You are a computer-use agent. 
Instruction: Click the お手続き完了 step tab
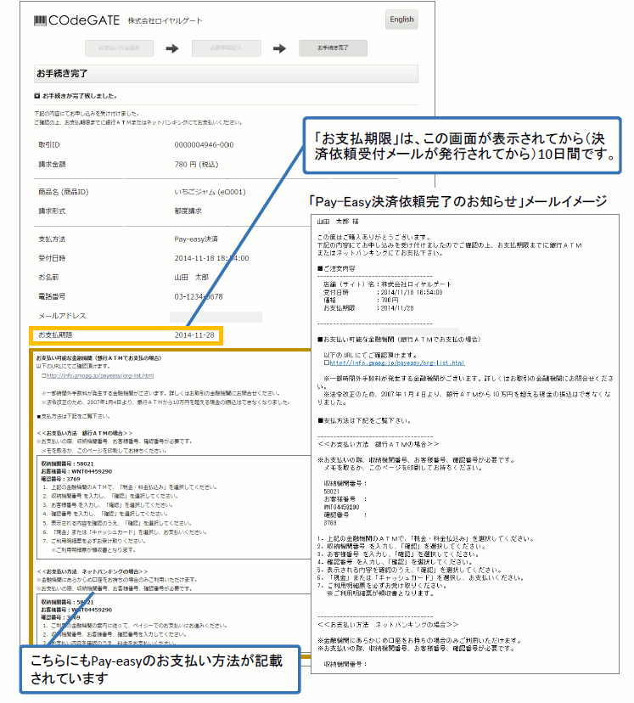[x=333, y=48]
